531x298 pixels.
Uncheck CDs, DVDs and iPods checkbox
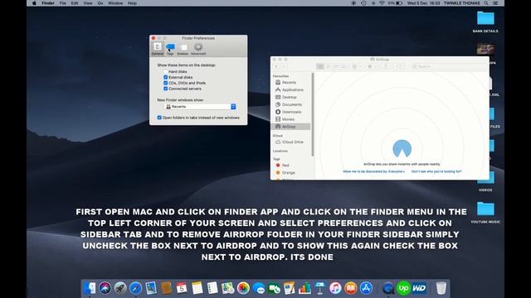[x=166, y=83]
